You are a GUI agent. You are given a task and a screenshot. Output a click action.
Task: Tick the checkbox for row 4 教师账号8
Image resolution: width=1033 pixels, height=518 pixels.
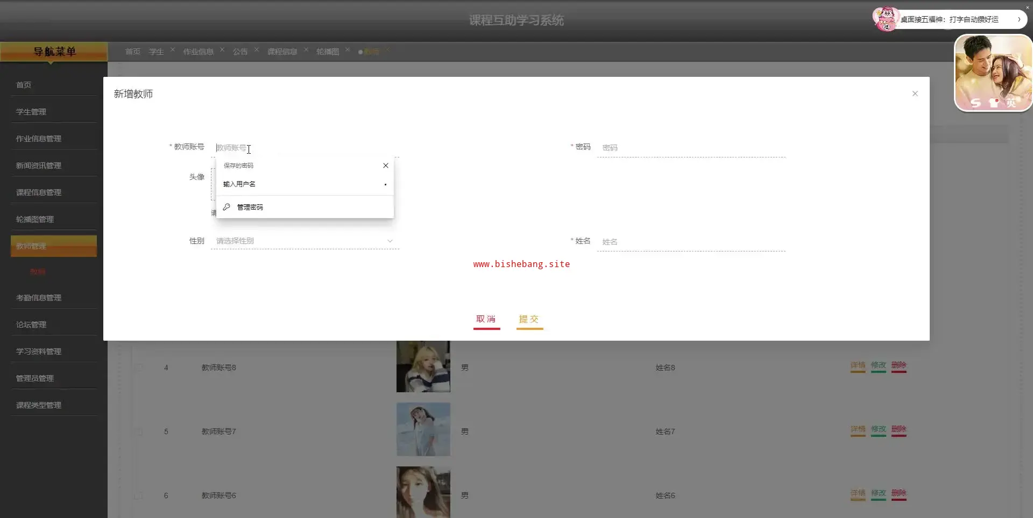click(139, 368)
